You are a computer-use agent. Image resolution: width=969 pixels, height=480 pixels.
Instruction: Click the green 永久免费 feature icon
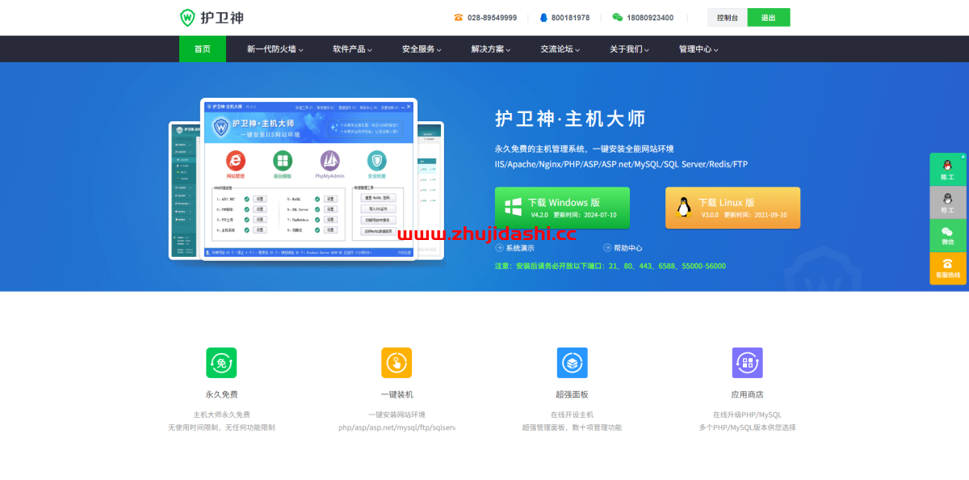click(221, 363)
